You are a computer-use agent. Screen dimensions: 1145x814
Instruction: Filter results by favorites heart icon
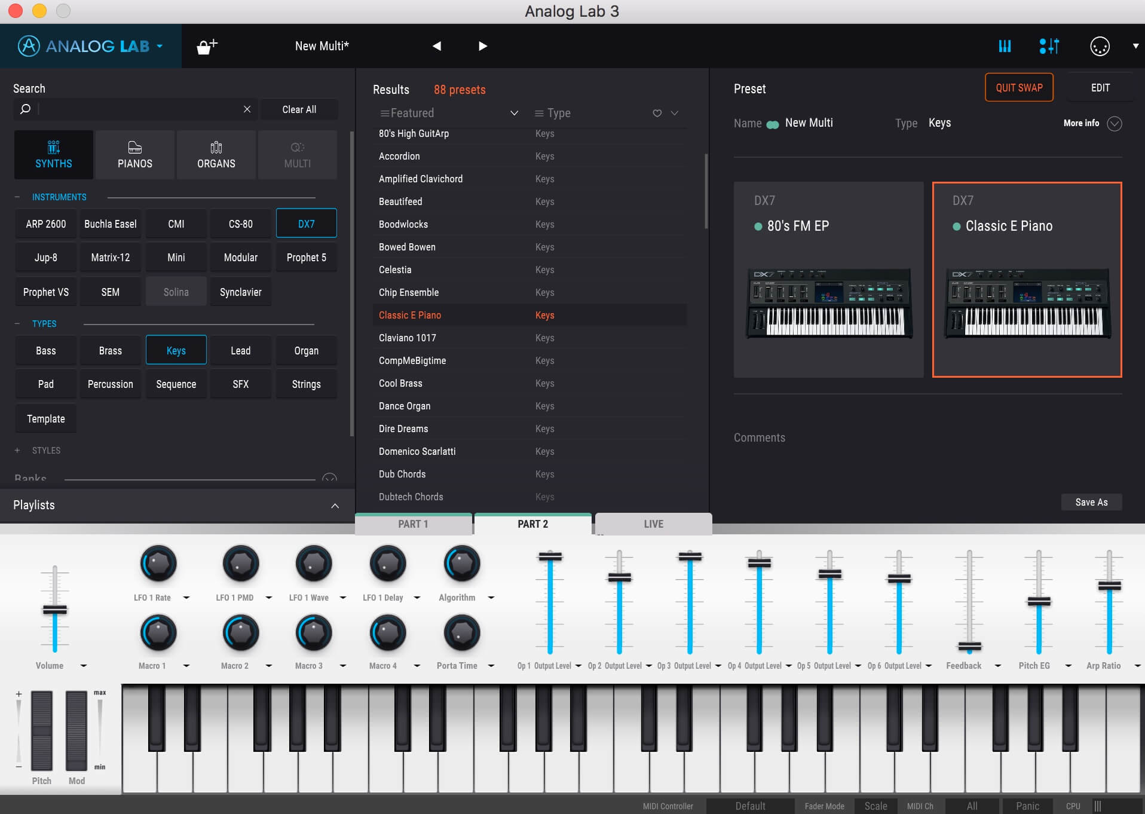(657, 113)
